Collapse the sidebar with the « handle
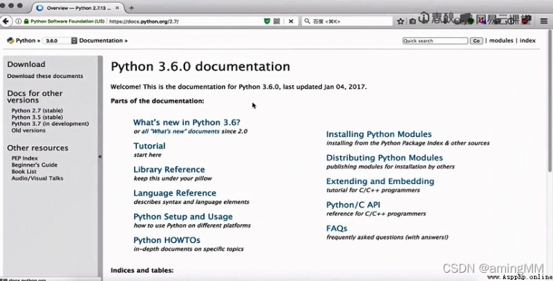The width and height of the screenshot is (553, 281). pos(100,156)
